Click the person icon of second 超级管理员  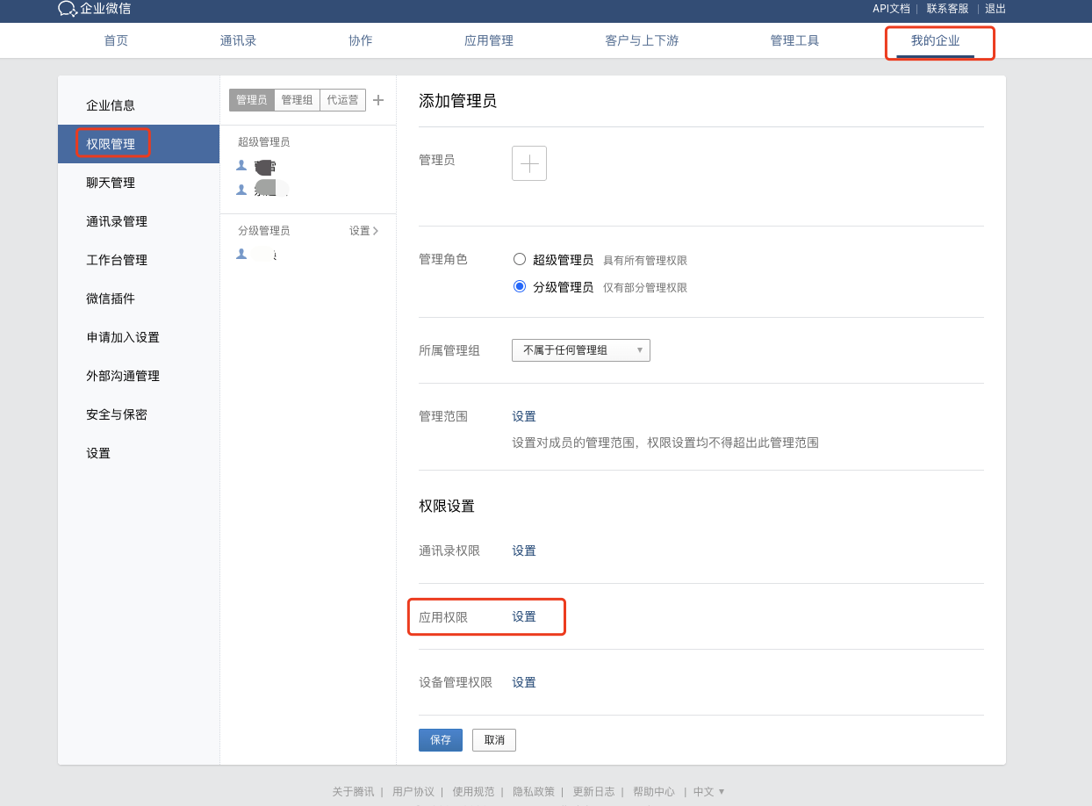(x=241, y=189)
